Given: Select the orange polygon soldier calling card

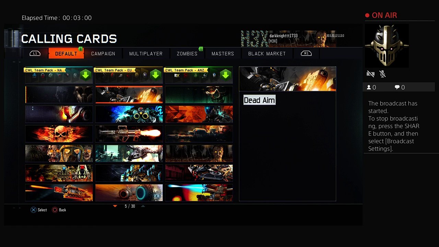Looking at the screenshot, I should [199, 114].
